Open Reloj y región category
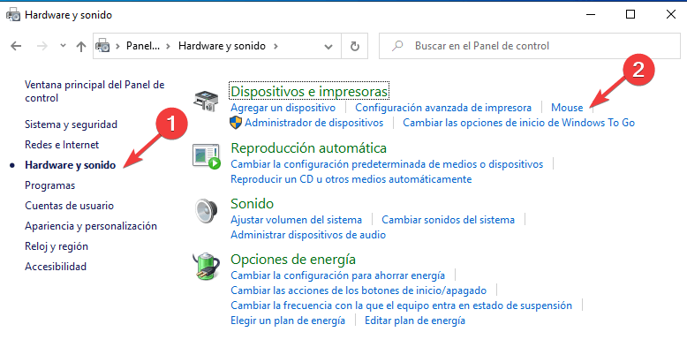 tap(57, 246)
